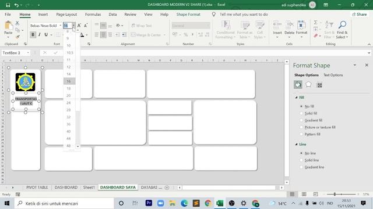Click the Cut scissors icon
Image resolution: width=373 pixels, height=209 pixels.
point(17,23)
